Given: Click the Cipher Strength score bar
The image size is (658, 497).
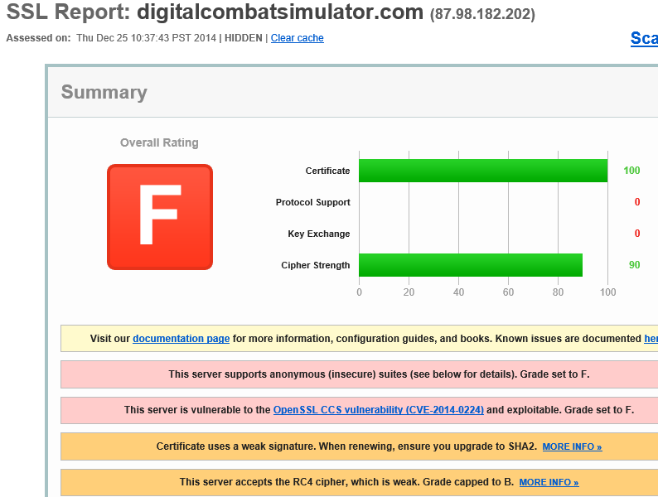Looking at the screenshot, I should pyautogui.click(x=471, y=265).
